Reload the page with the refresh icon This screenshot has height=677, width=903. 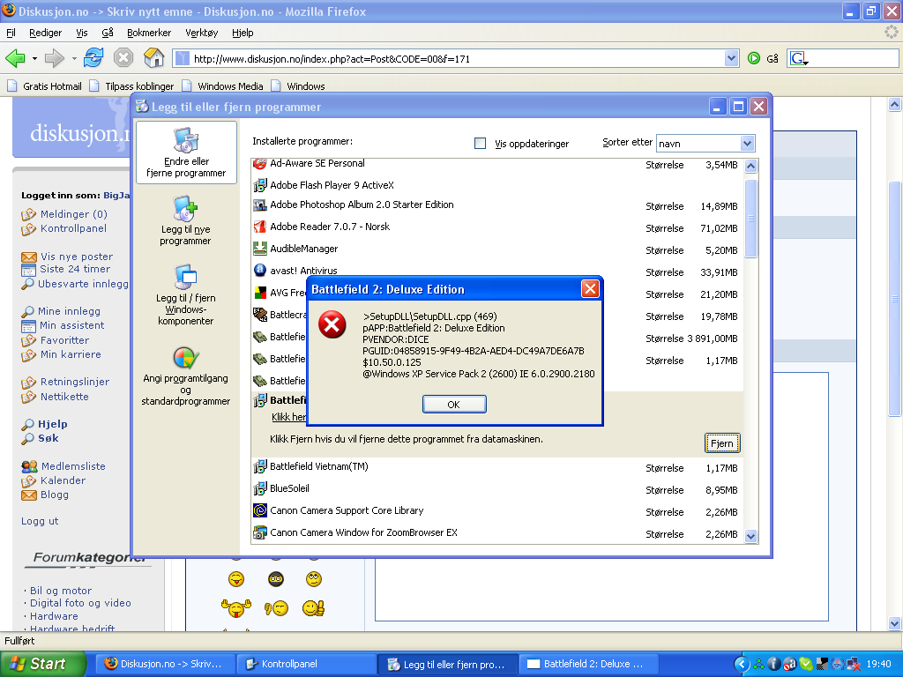tap(93, 57)
